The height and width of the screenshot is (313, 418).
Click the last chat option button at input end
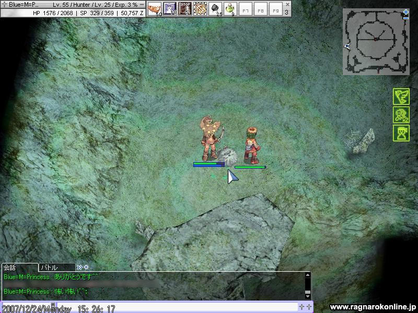(309, 307)
